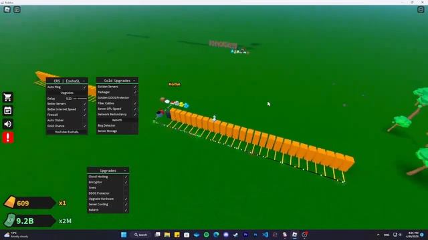The image size is (428, 240).
Task: Click the 9.2B cash amount
Action: coord(25,221)
